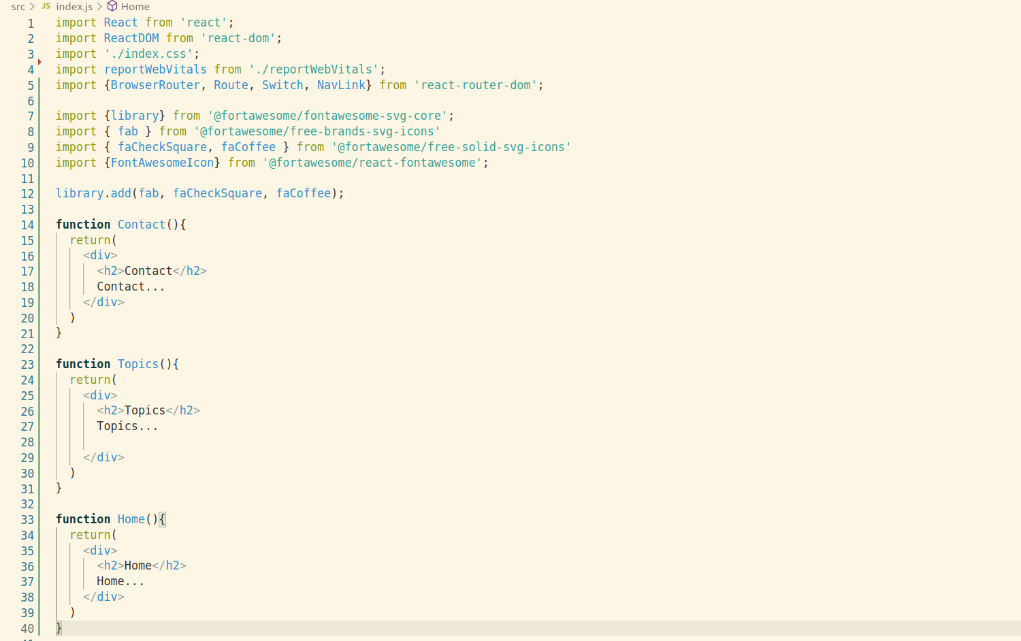The width and height of the screenshot is (1021, 641).
Task: Click 'Contact...' text on line 18
Action: [x=131, y=286]
